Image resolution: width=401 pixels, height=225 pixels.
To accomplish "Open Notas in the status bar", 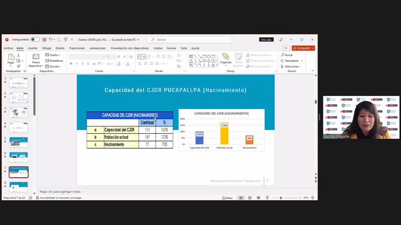I will [x=228, y=198].
